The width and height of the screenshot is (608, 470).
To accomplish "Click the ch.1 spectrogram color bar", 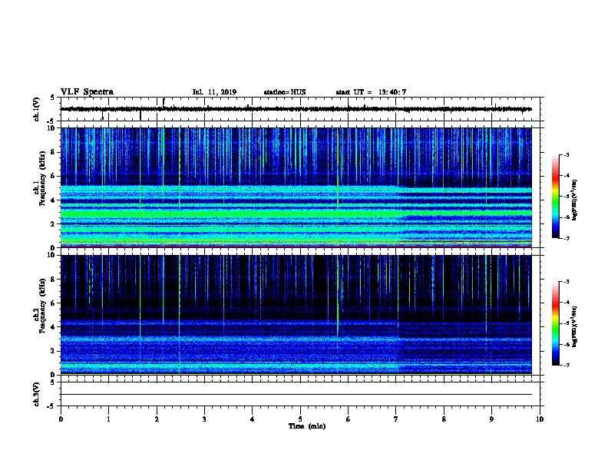I will 555,197.
